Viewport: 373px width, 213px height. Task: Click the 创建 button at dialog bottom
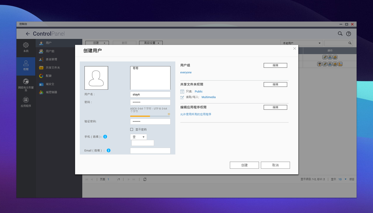(x=244, y=165)
